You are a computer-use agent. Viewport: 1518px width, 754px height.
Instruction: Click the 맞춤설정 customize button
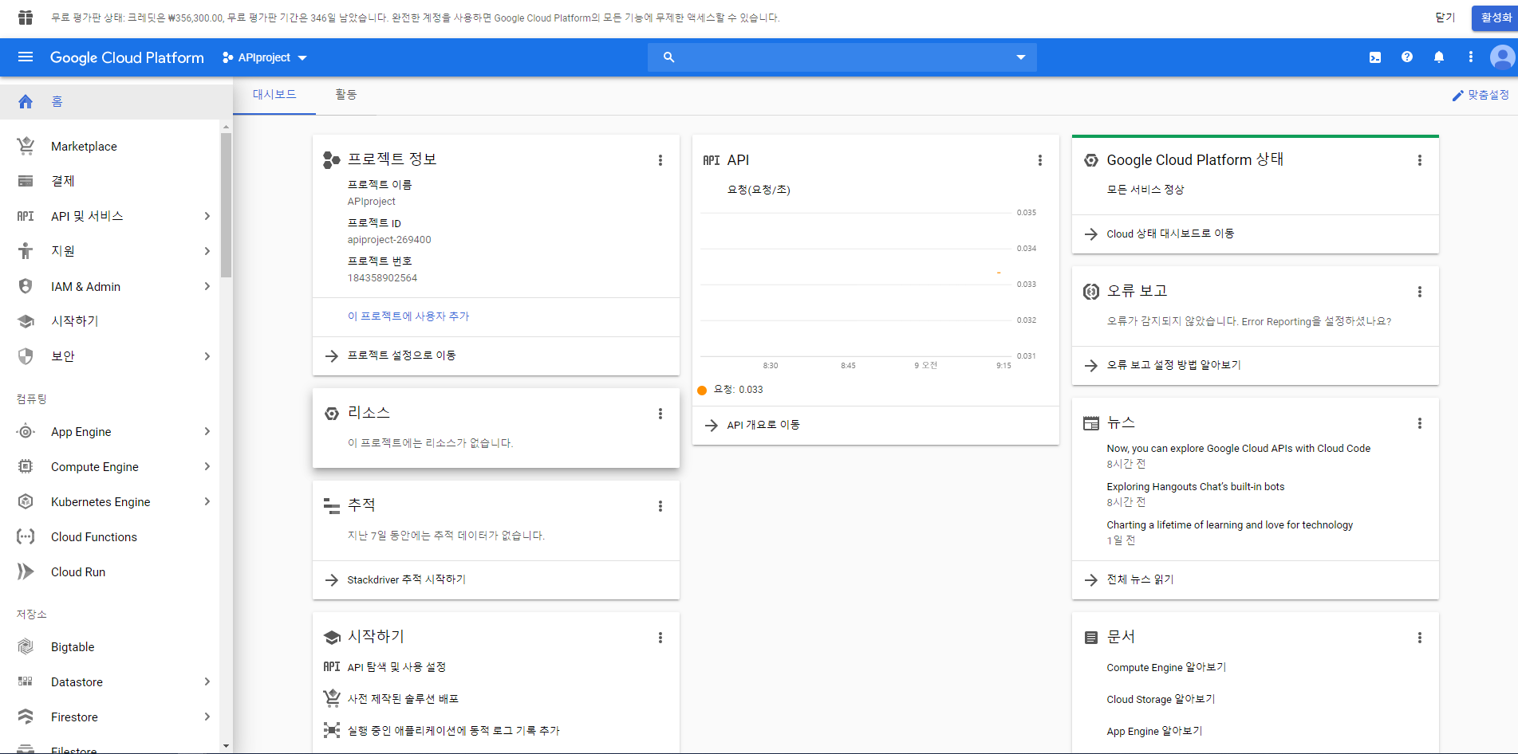tap(1481, 95)
